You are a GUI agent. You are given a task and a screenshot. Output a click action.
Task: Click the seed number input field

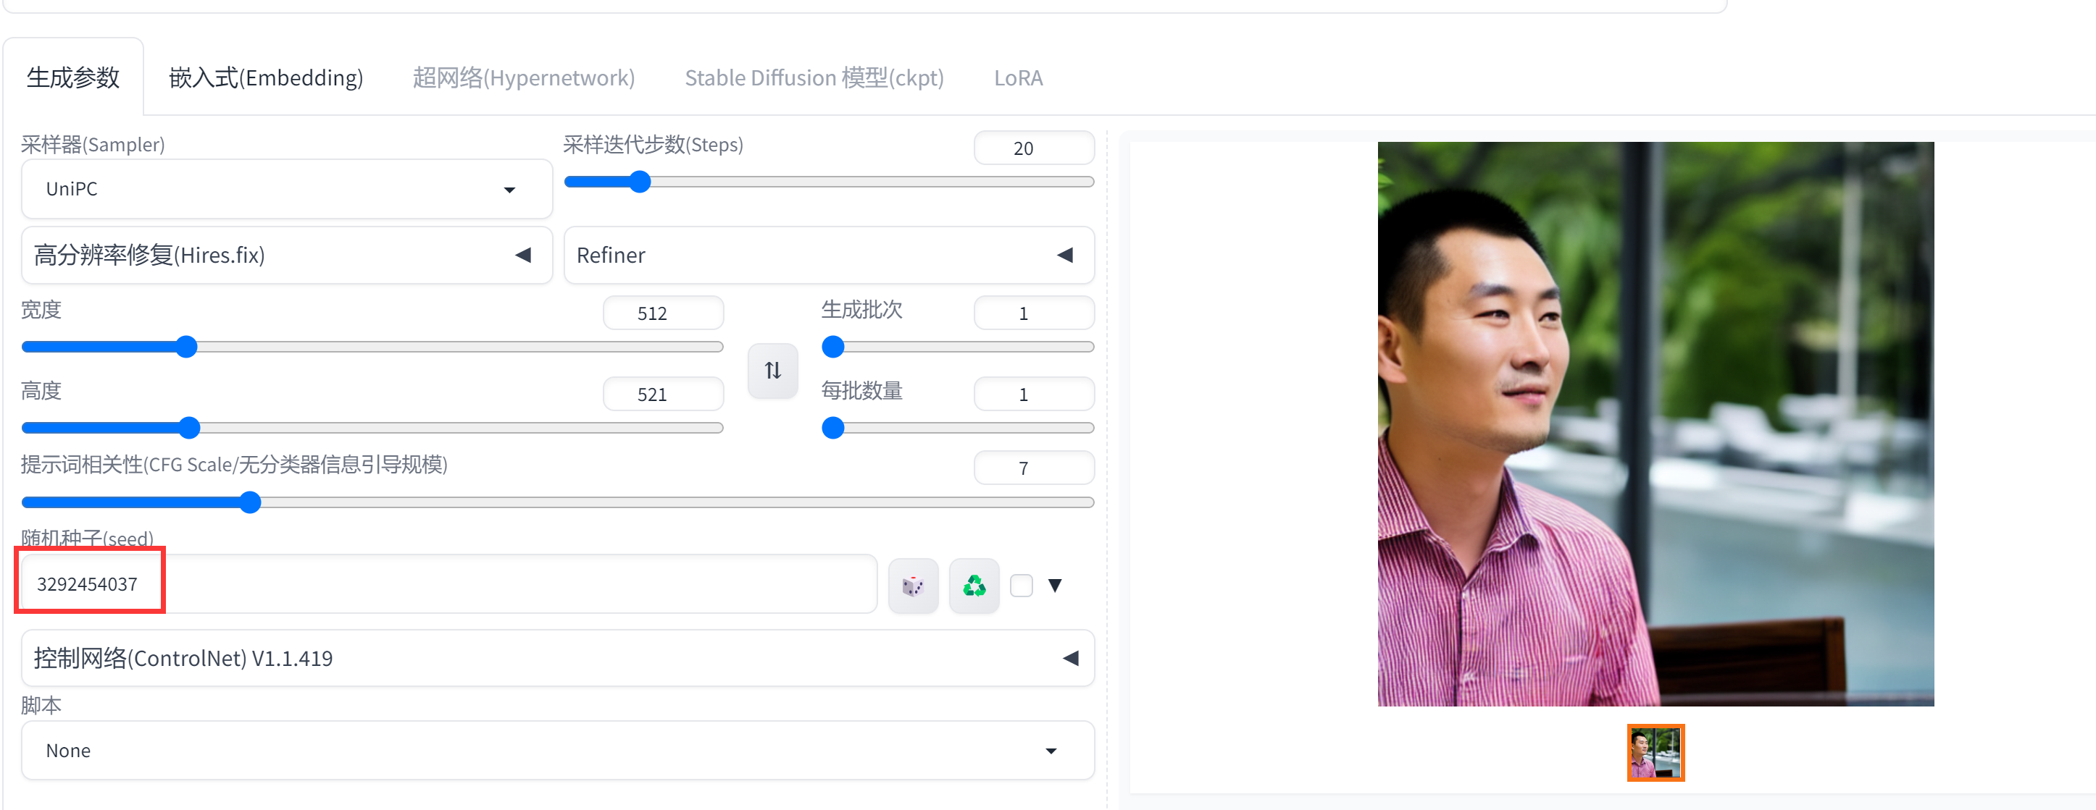click(448, 584)
